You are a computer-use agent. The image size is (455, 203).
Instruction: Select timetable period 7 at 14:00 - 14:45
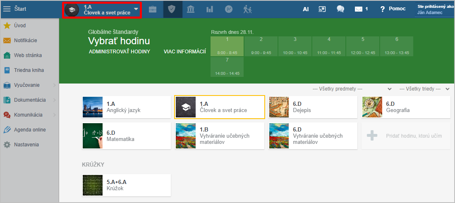227,67
